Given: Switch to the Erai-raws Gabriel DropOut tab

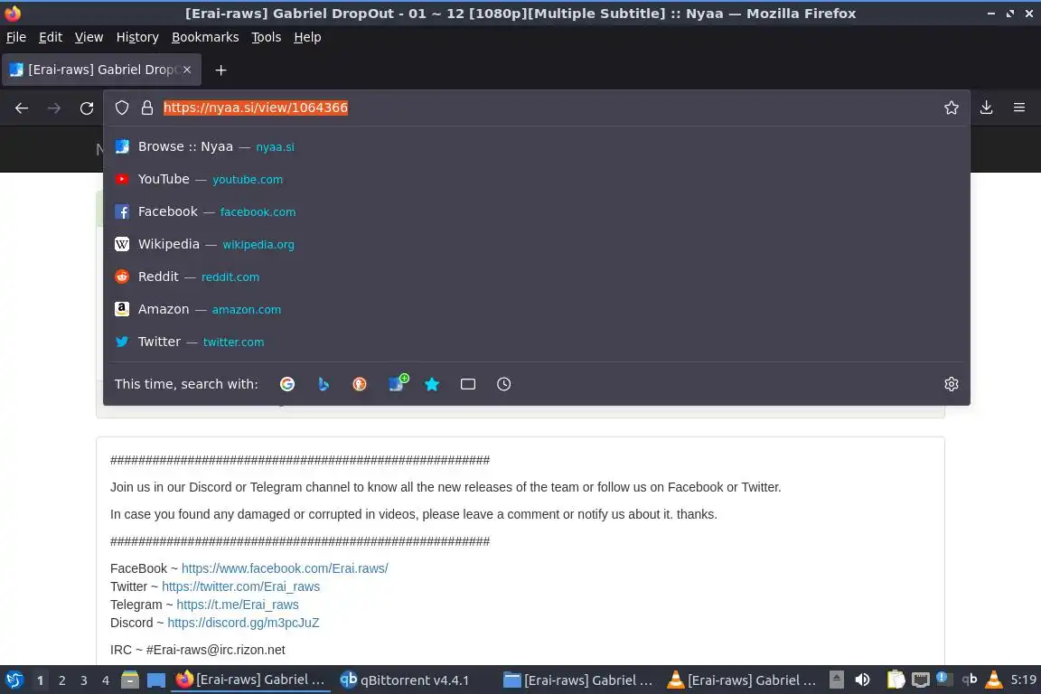Looking at the screenshot, I should [x=101, y=70].
